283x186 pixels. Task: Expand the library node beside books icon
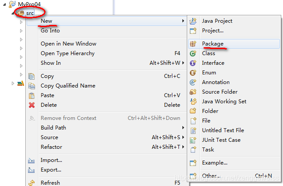pyautogui.click(x=13, y=84)
